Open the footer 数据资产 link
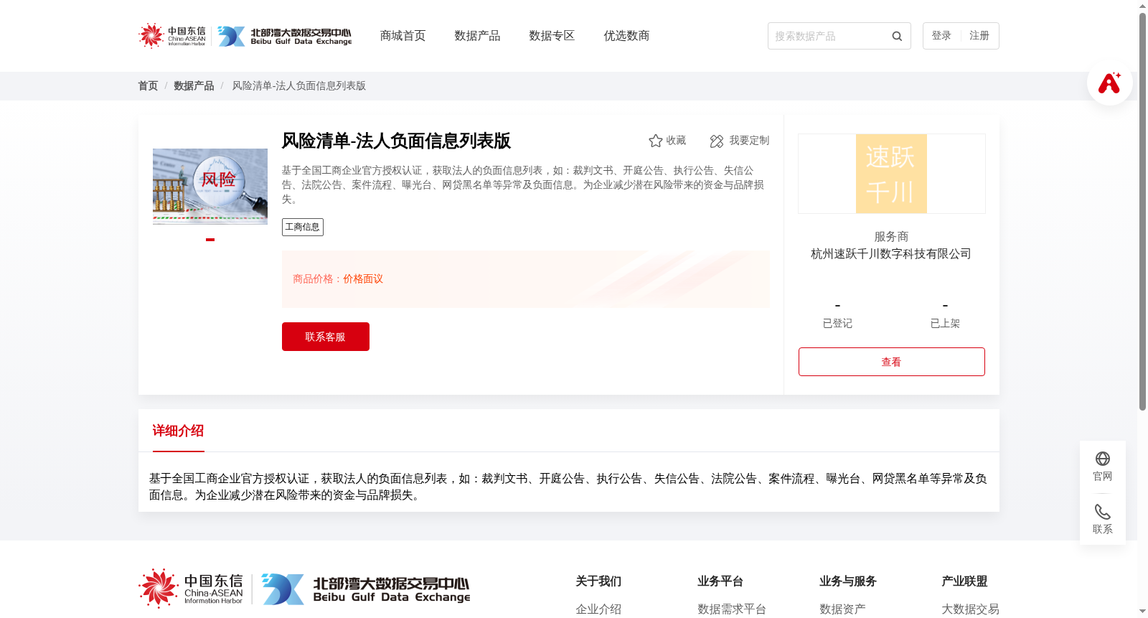 pyautogui.click(x=842, y=609)
